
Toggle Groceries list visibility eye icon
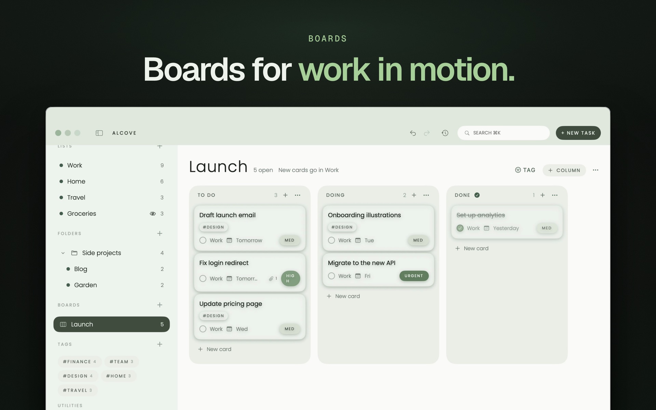click(153, 214)
